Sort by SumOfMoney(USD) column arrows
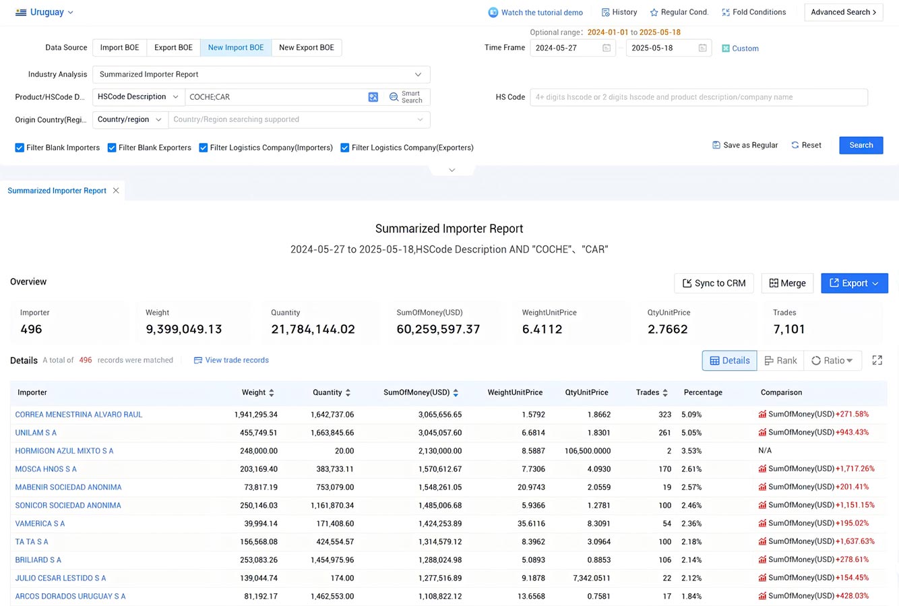Screen dimensions: 899x606 (x=456, y=392)
